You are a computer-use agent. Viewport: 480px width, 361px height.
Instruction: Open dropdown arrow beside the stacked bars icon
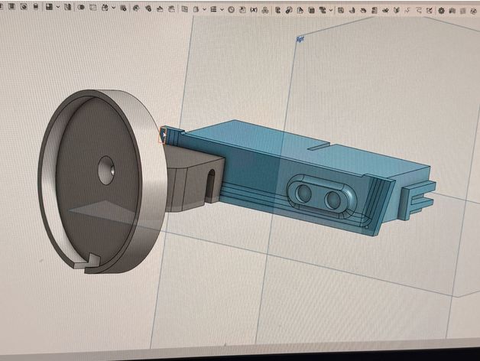click(222, 10)
